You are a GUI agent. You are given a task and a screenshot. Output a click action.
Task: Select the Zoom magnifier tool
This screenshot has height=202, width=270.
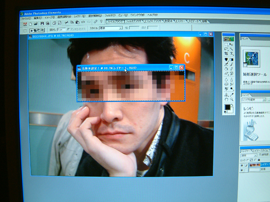[232, 99]
